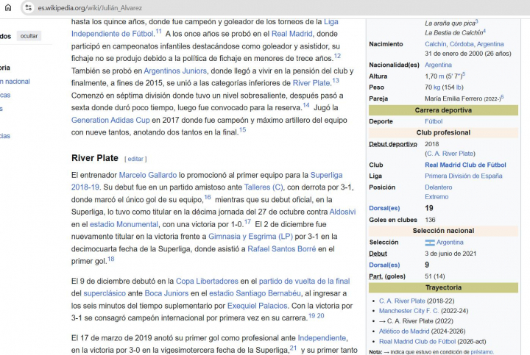
Task: Open the Exequiel Palacios link
Action: pos(257,306)
